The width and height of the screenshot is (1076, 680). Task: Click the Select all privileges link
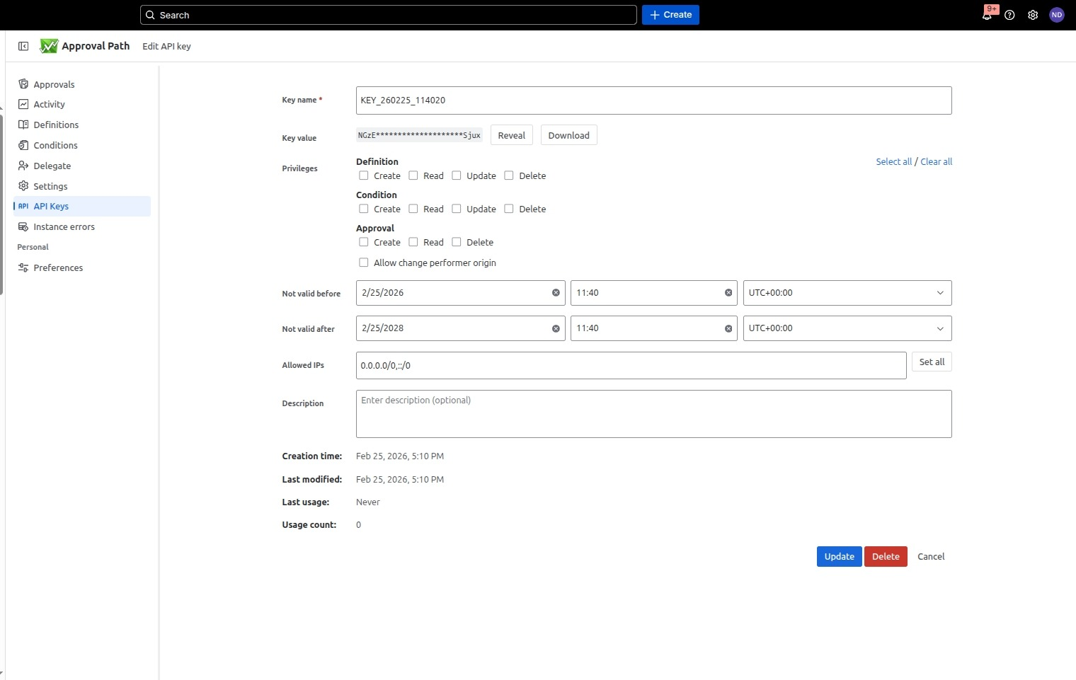(893, 162)
